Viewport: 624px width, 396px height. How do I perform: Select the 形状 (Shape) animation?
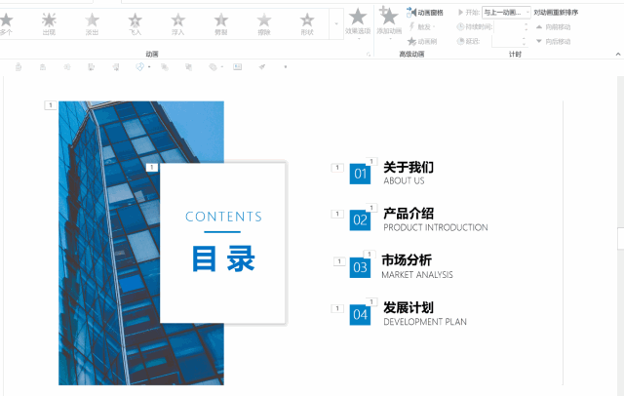307,23
